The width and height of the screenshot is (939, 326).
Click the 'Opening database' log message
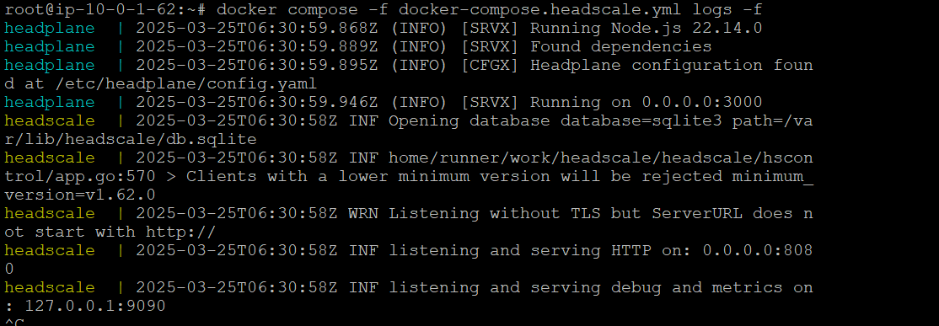469,121
